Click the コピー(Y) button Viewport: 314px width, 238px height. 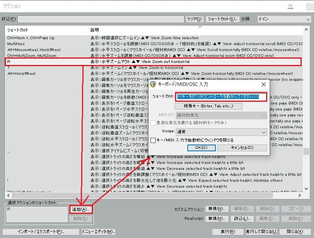(295, 209)
